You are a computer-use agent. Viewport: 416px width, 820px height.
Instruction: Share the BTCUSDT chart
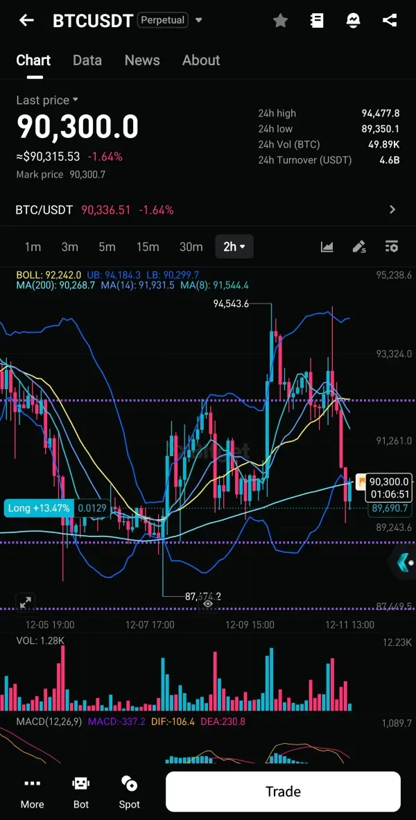click(x=390, y=20)
